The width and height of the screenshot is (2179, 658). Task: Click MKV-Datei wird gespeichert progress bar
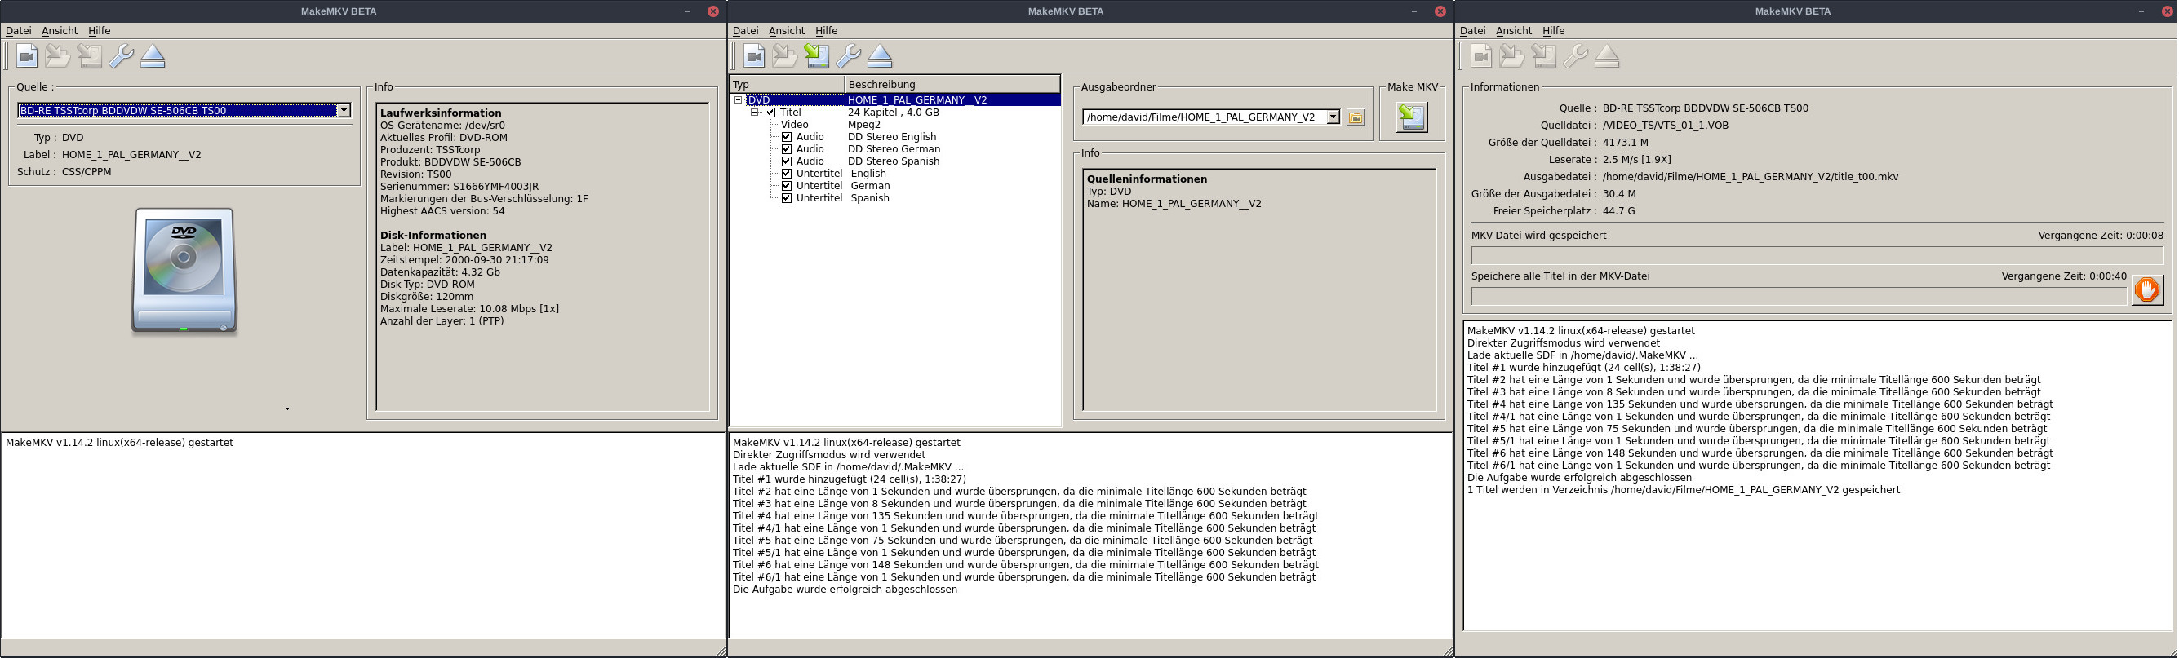pos(1817,255)
